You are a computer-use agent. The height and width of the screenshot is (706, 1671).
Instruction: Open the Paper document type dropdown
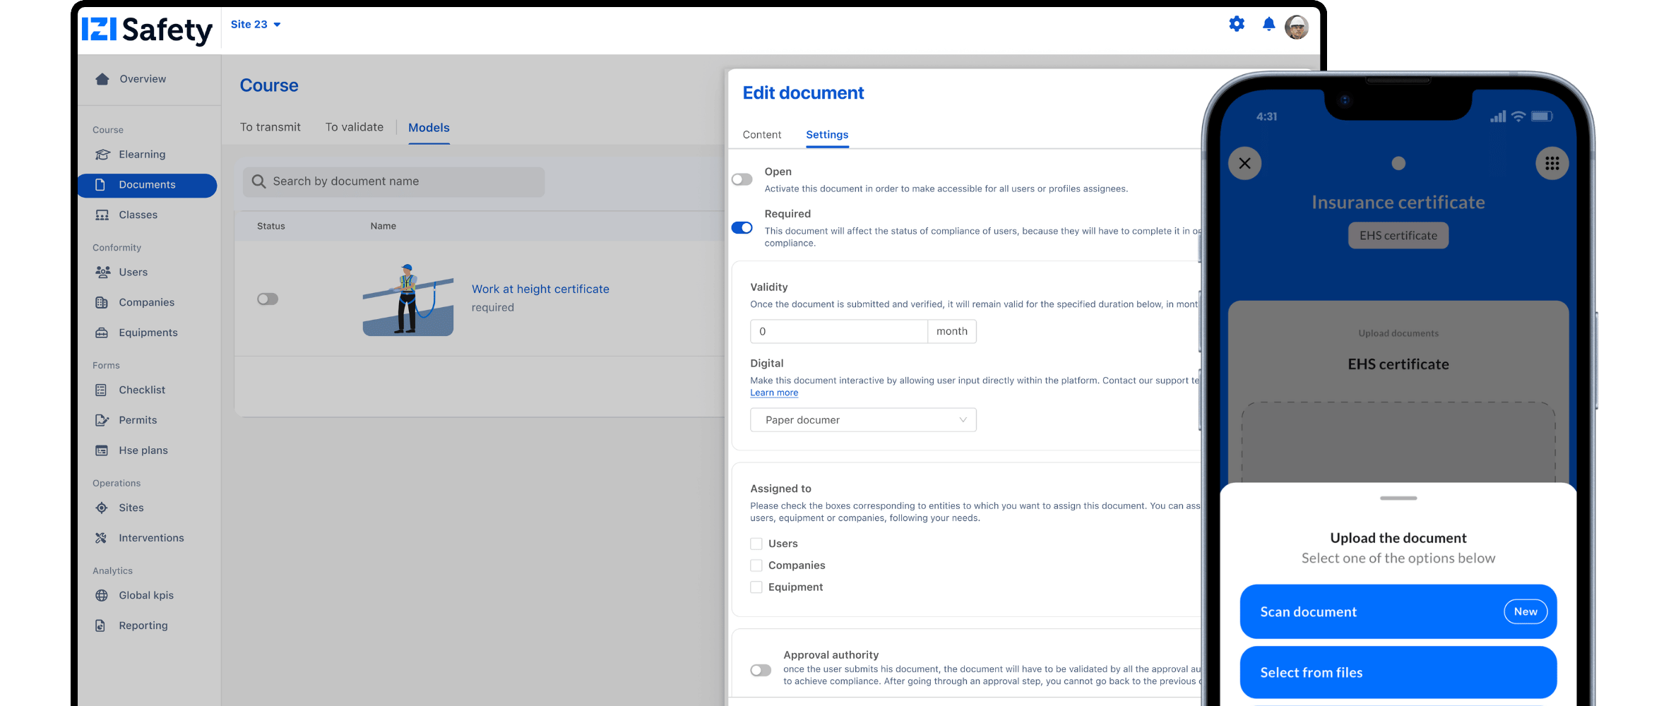862,420
